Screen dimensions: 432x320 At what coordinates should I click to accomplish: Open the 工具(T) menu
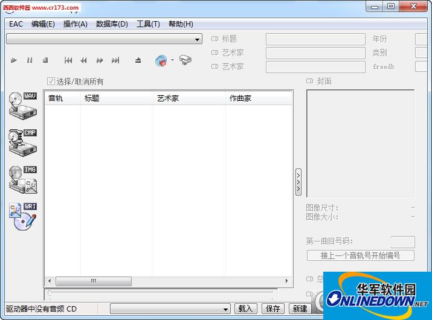point(148,24)
